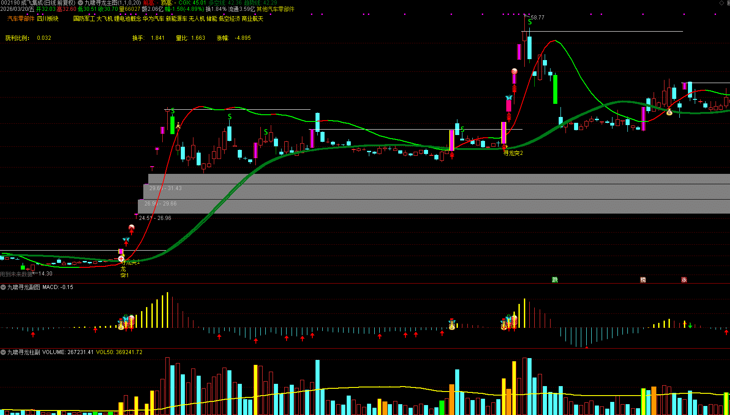The image size is (730, 415).
Task: Open the 九啸寻龙柱副 volume indicator dropdown
Action: point(3,352)
